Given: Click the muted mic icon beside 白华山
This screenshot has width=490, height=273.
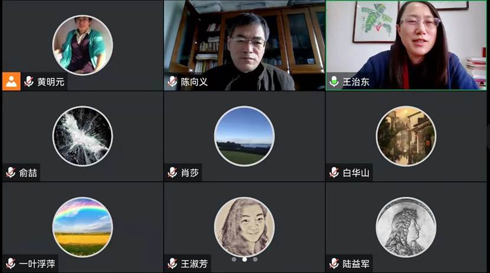Looking at the screenshot, I should [x=334, y=172].
